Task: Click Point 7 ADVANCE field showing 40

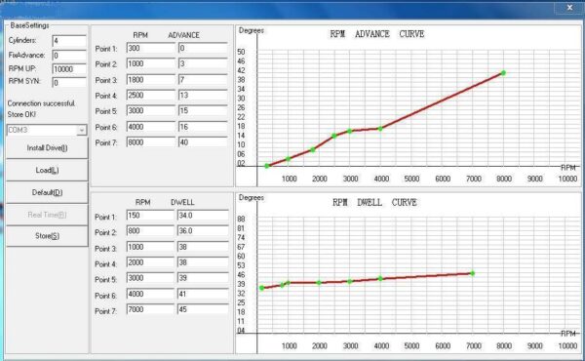Action: tap(203, 142)
